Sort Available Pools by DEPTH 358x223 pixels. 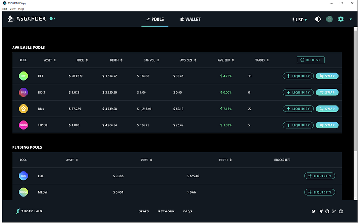pos(116,60)
